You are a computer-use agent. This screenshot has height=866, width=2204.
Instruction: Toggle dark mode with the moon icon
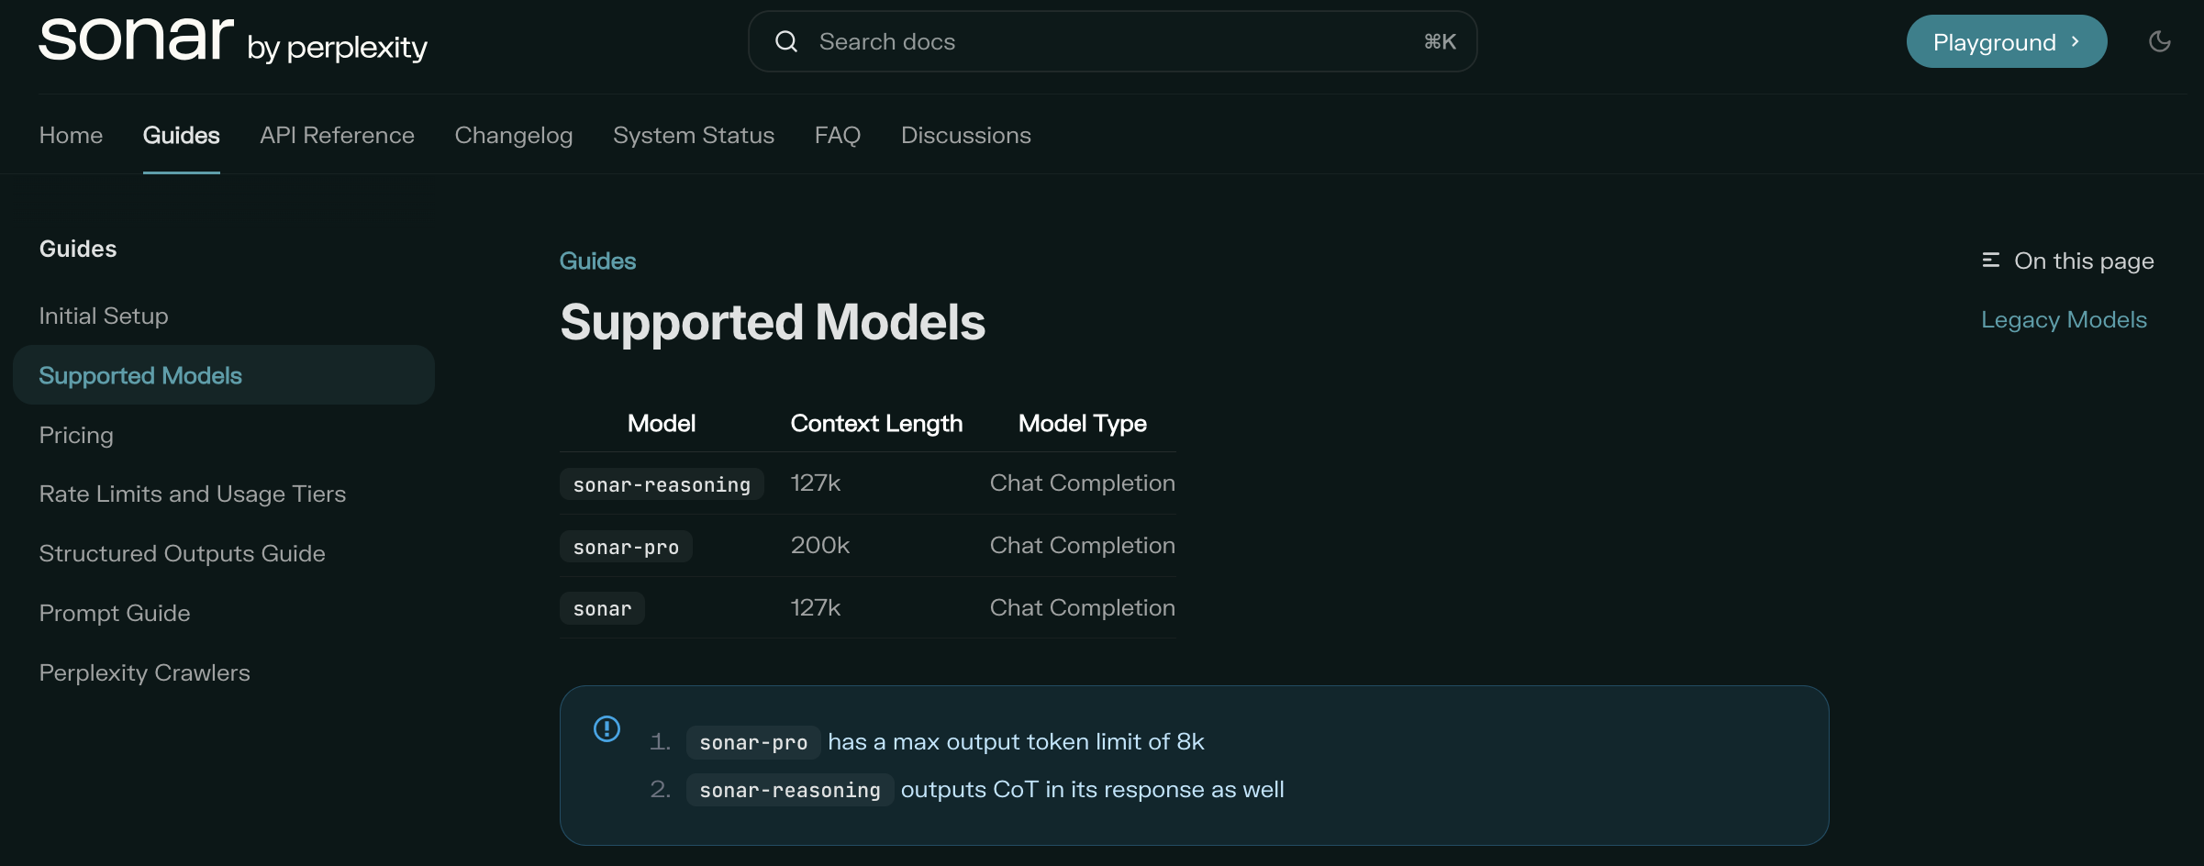tap(2159, 41)
